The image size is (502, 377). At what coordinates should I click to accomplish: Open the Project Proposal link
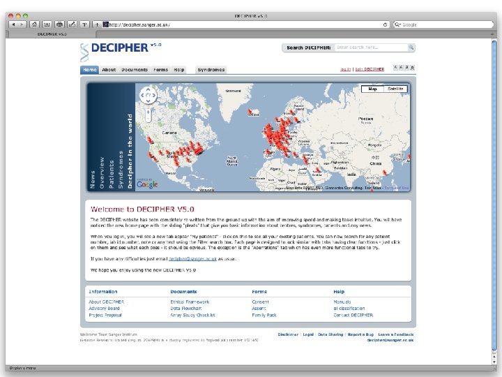[x=105, y=315]
